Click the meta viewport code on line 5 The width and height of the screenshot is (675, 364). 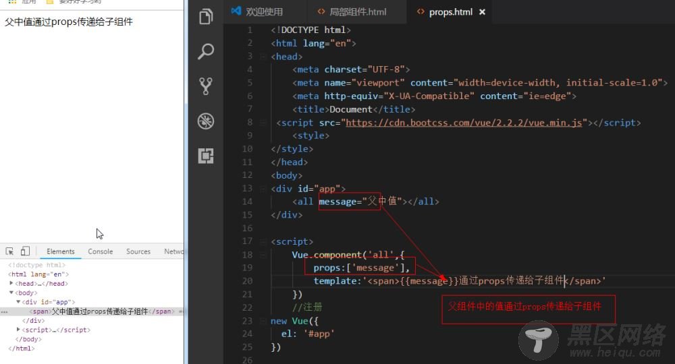click(479, 83)
